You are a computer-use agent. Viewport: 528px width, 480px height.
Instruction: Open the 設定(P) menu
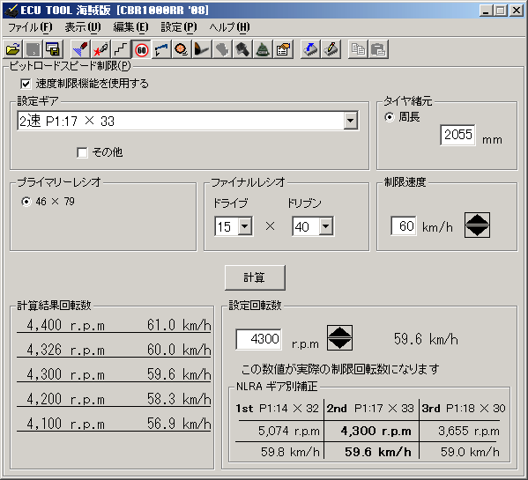[178, 27]
